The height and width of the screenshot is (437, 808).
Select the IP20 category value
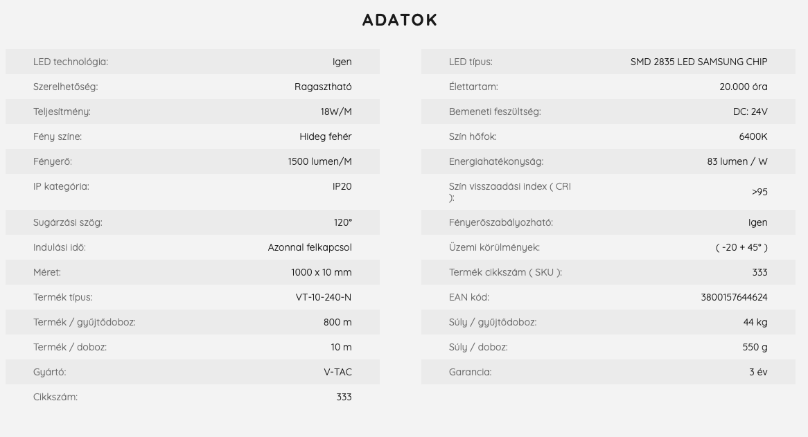coord(342,186)
